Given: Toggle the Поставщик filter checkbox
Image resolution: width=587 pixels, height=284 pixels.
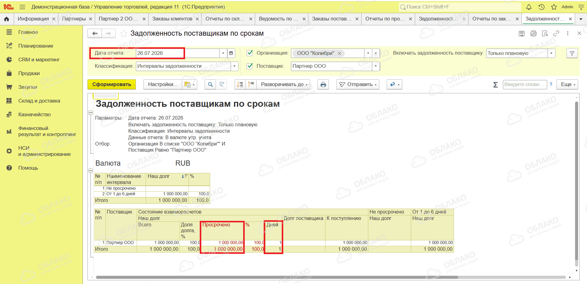Looking at the screenshot, I should [250, 66].
